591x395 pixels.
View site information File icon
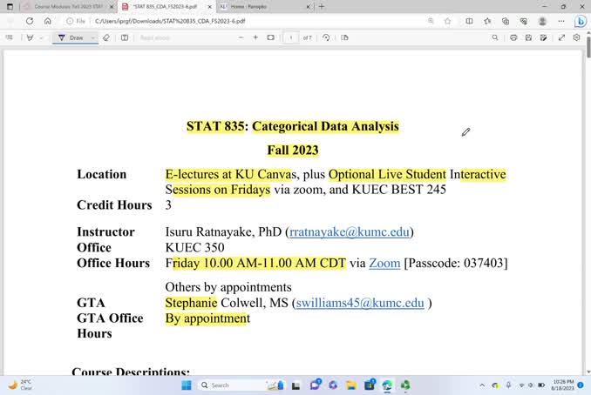(76, 21)
